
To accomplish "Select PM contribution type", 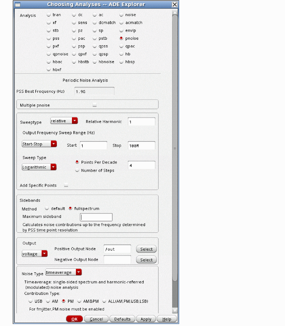I will 64,301.
